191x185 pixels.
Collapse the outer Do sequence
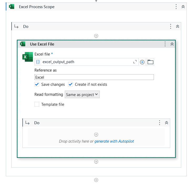[x=178, y=26]
